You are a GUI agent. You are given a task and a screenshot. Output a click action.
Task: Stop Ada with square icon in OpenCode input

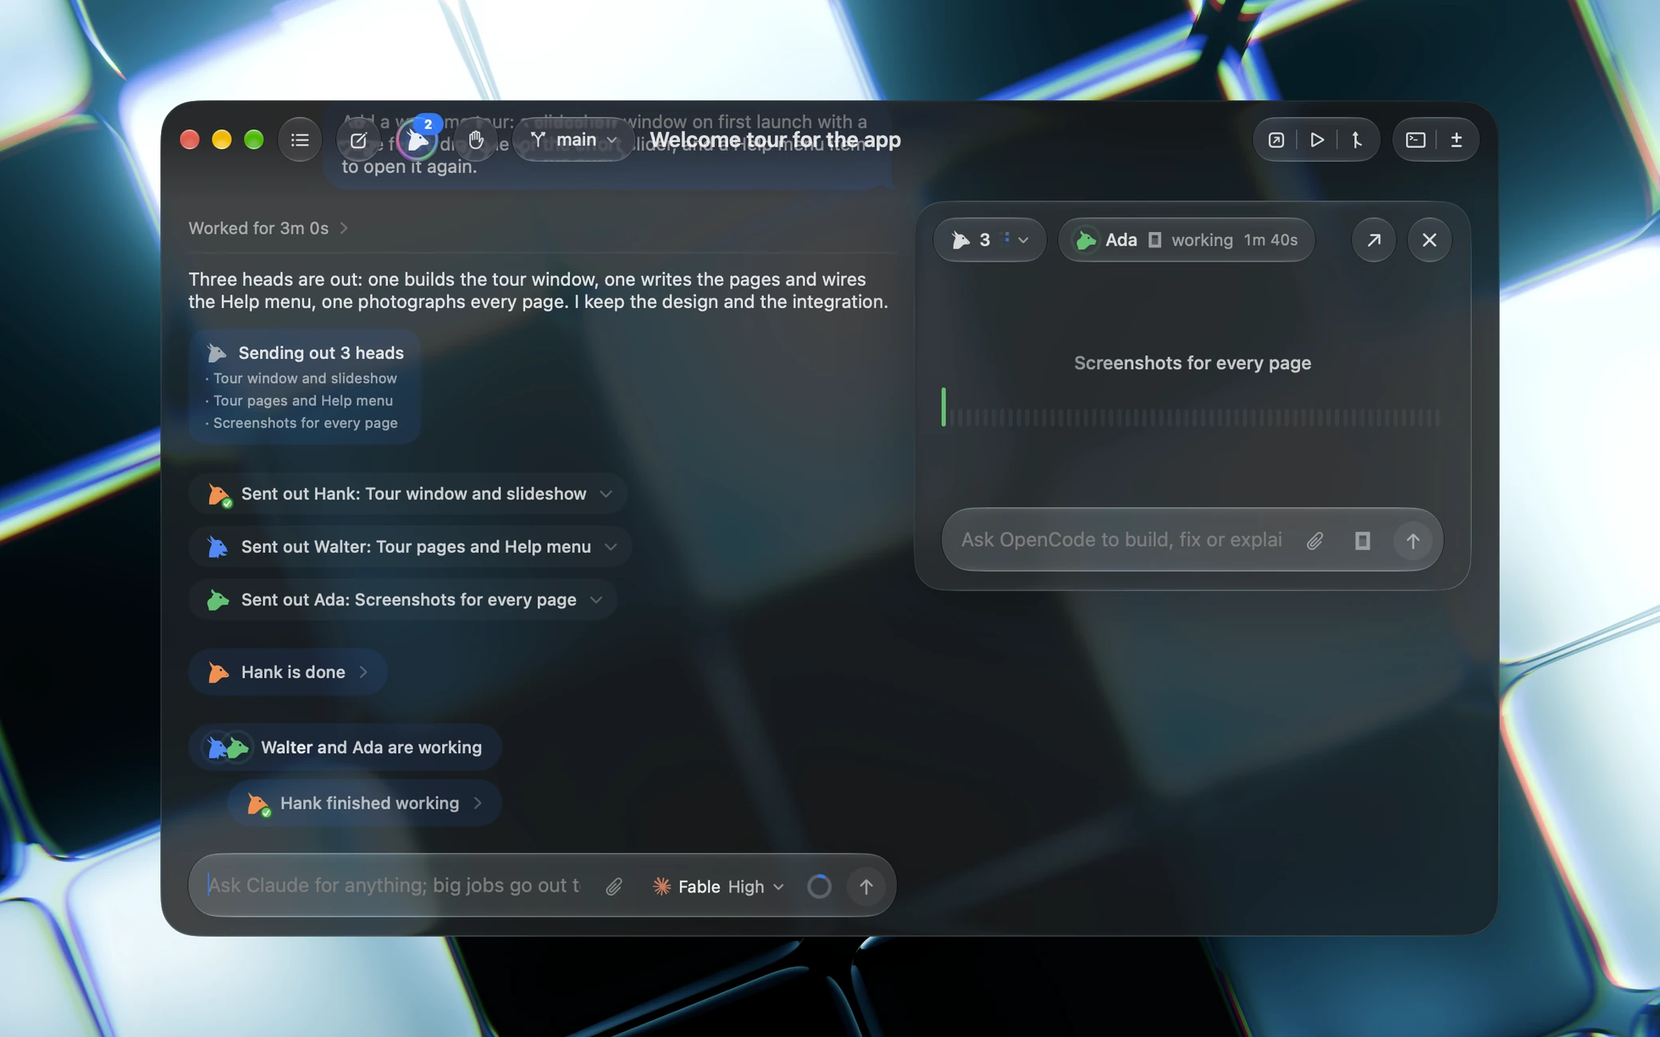pyautogui.click(x=1362, y=540)
